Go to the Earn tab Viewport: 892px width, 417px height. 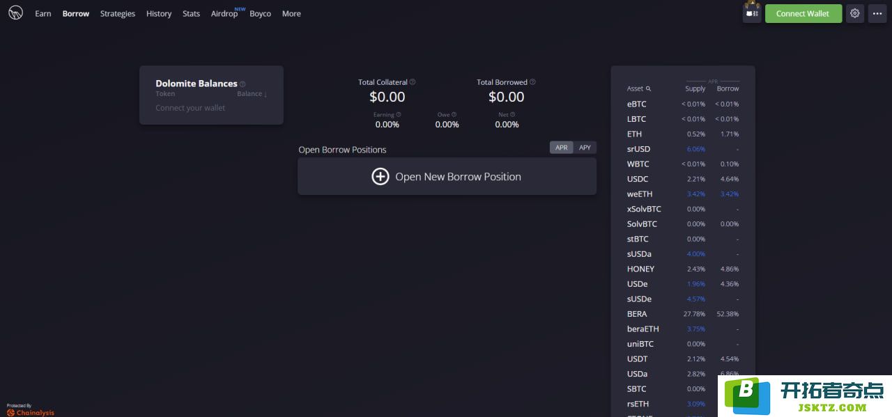pos(43,14)
